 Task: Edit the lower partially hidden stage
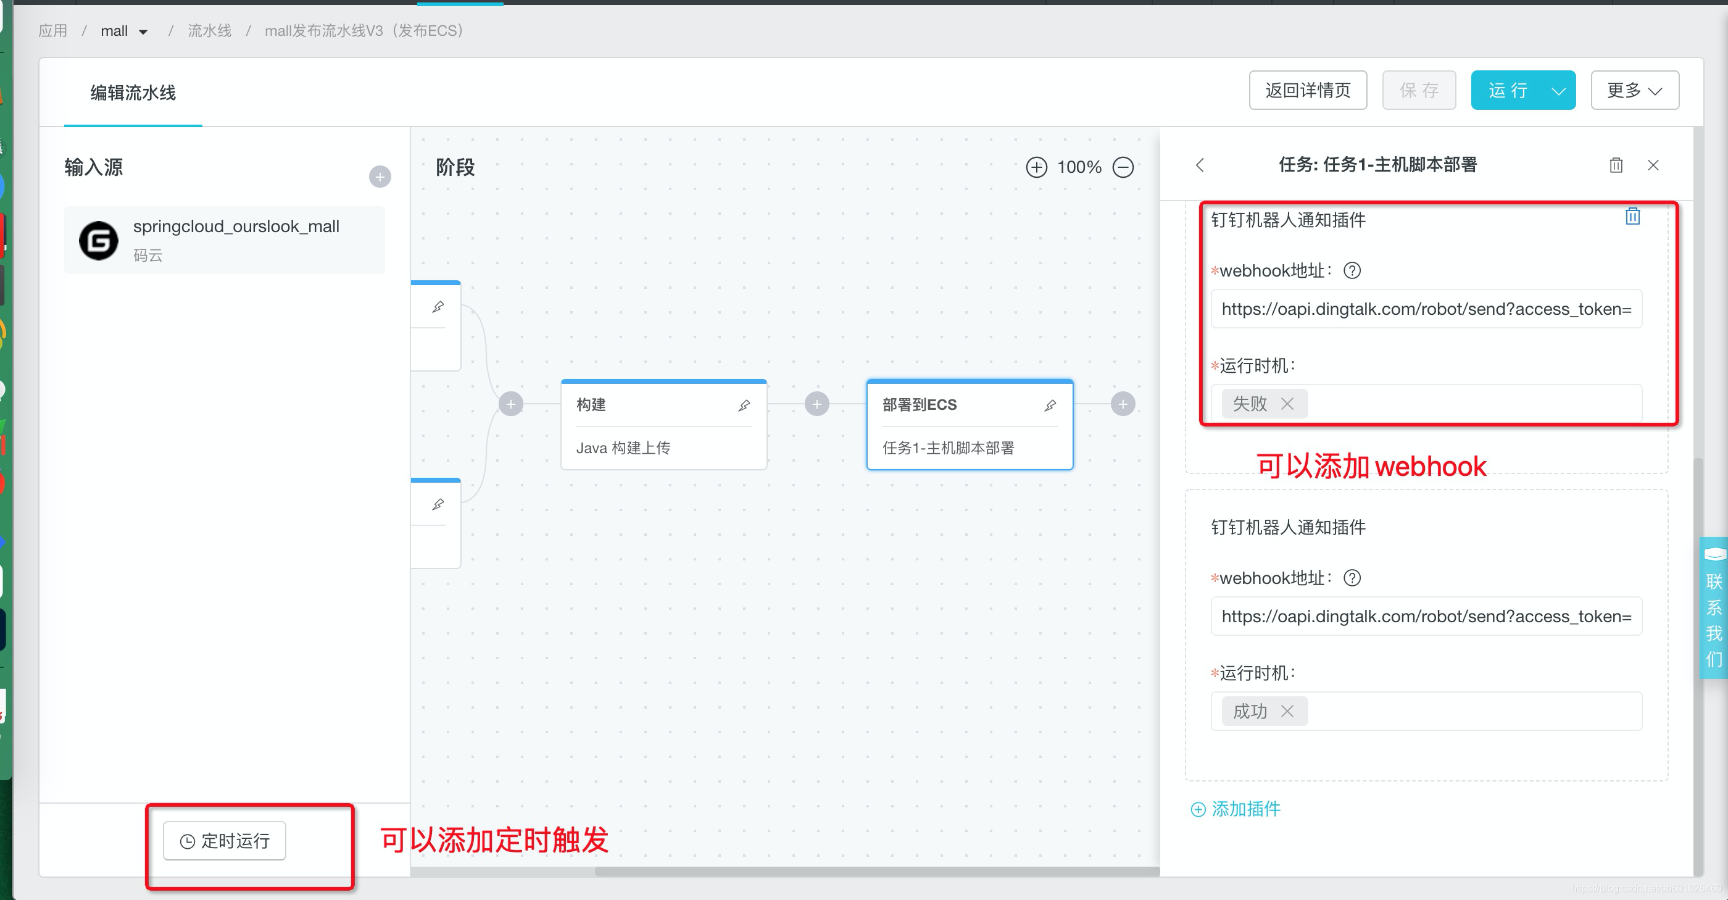click(x=438, y=504)
